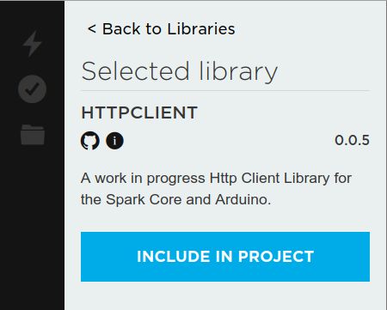The width and height of the screenshot is (387, 310).
Task: Open the HTTPCLIENT GitHub repository icon
Action: coord(90,141)
